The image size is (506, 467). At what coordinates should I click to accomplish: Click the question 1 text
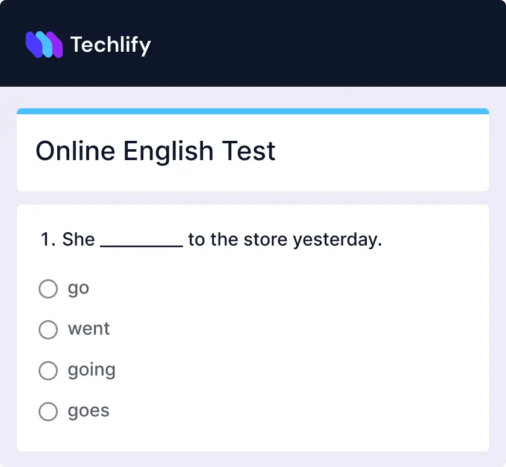(x=210, y=239)
